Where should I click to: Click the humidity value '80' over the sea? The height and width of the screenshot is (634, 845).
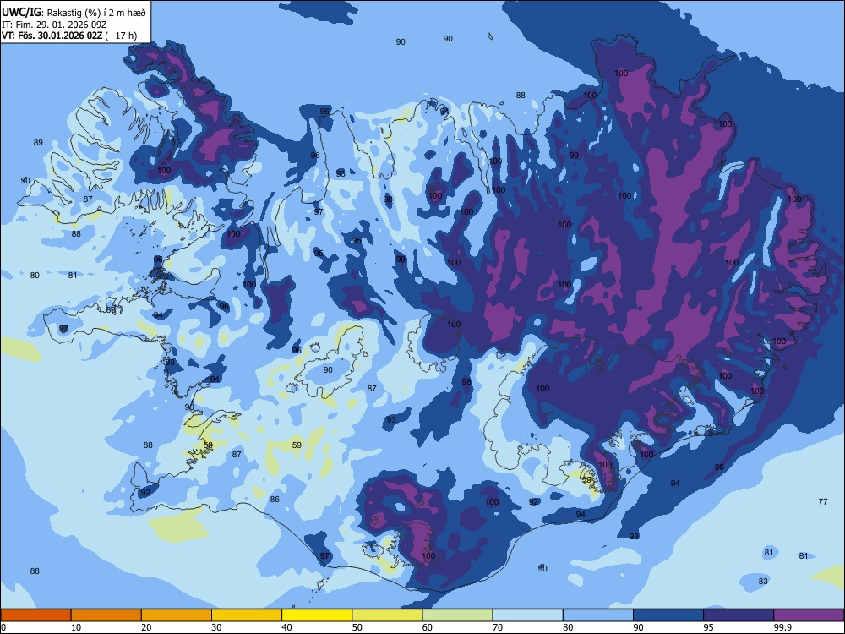coord(35,275)
